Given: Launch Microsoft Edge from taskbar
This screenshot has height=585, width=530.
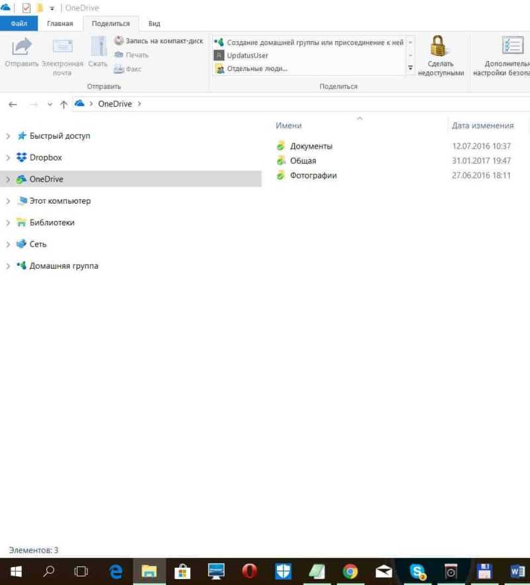Looking at the screenshot, I should click(115, 571).
